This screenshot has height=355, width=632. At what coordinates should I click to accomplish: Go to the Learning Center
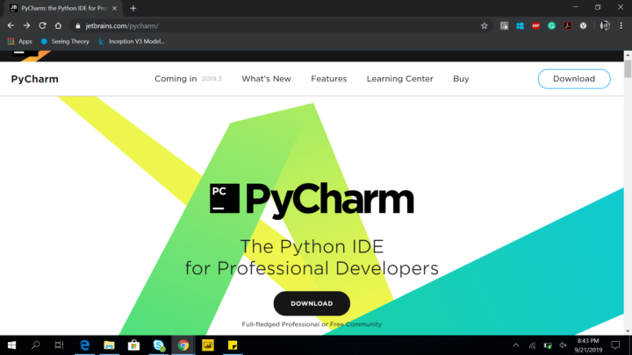(x=400, y=79)
